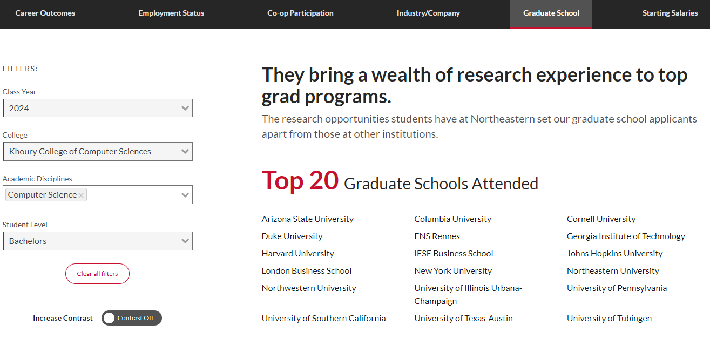
Task: Click the Clear all filters button
Action: click(x=97, y=274)
